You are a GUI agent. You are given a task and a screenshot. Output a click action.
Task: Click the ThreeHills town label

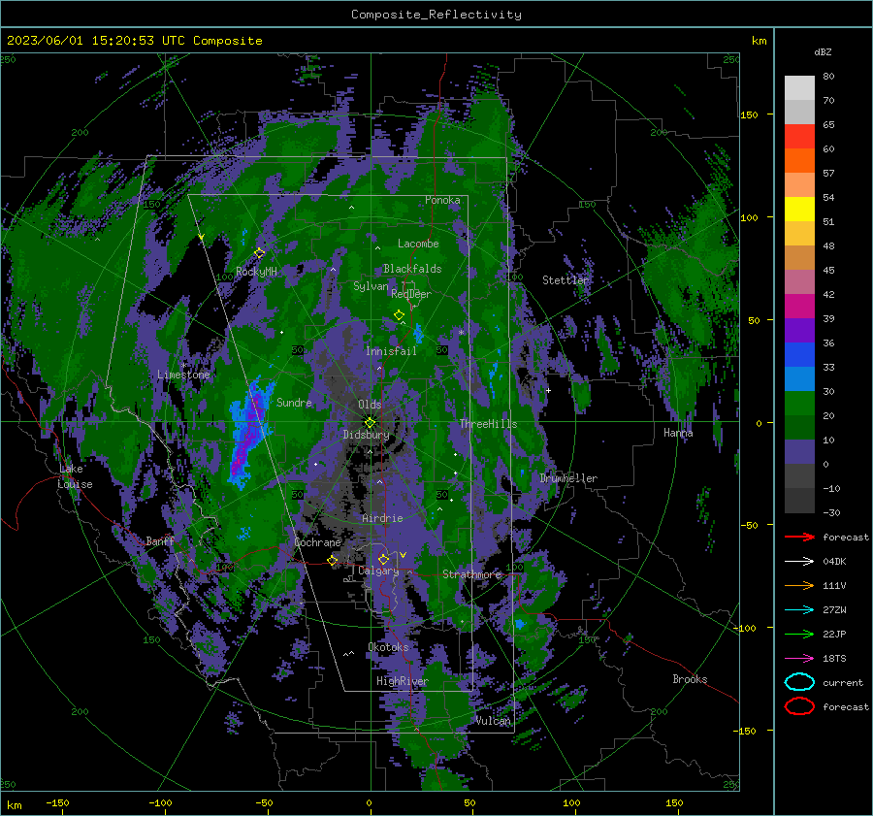click(488, 424)
